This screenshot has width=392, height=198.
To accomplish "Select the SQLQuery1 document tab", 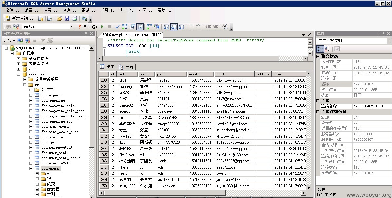I will [x=132, y=35].
